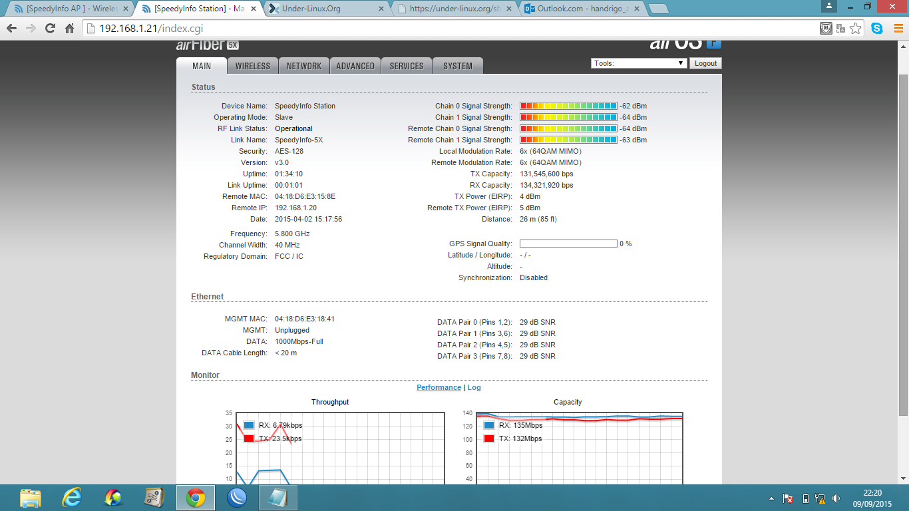Expand the Tools dropdown
The height and width of the screenshot is (511, 909).
coord(639,63)
